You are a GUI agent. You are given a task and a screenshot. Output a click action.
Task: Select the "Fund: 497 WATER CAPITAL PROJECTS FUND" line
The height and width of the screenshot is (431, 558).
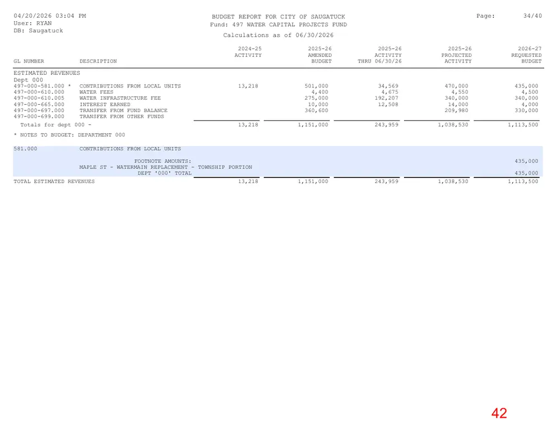278,25
